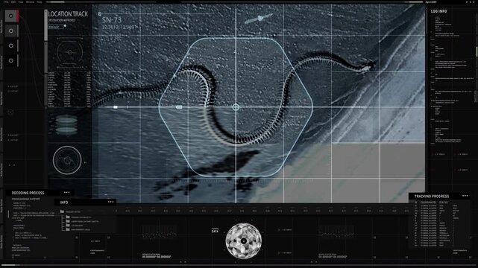The height and width of the screenshot is (268, 478).
Task: Toggle the indicator dot beside ENGAGE
Action: coord(65,26)
